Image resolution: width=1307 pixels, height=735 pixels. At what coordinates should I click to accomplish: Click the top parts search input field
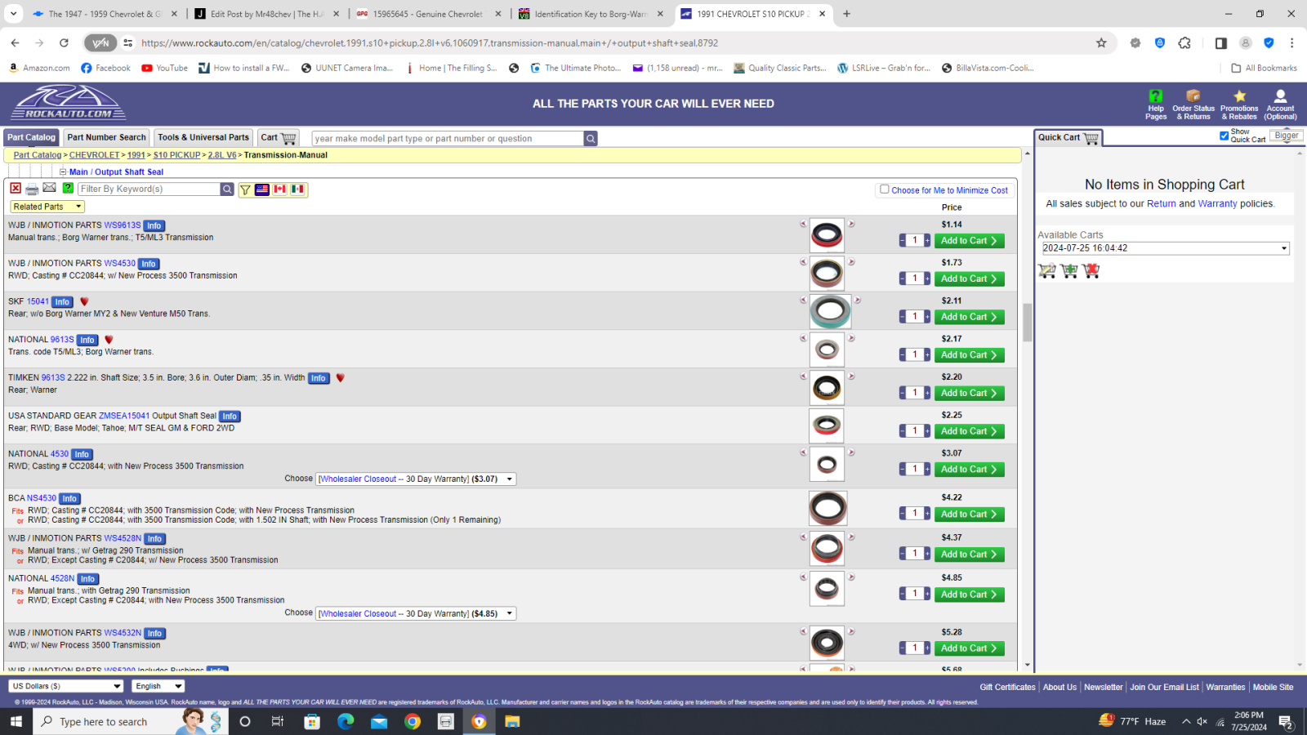click(x=448, y=138)
